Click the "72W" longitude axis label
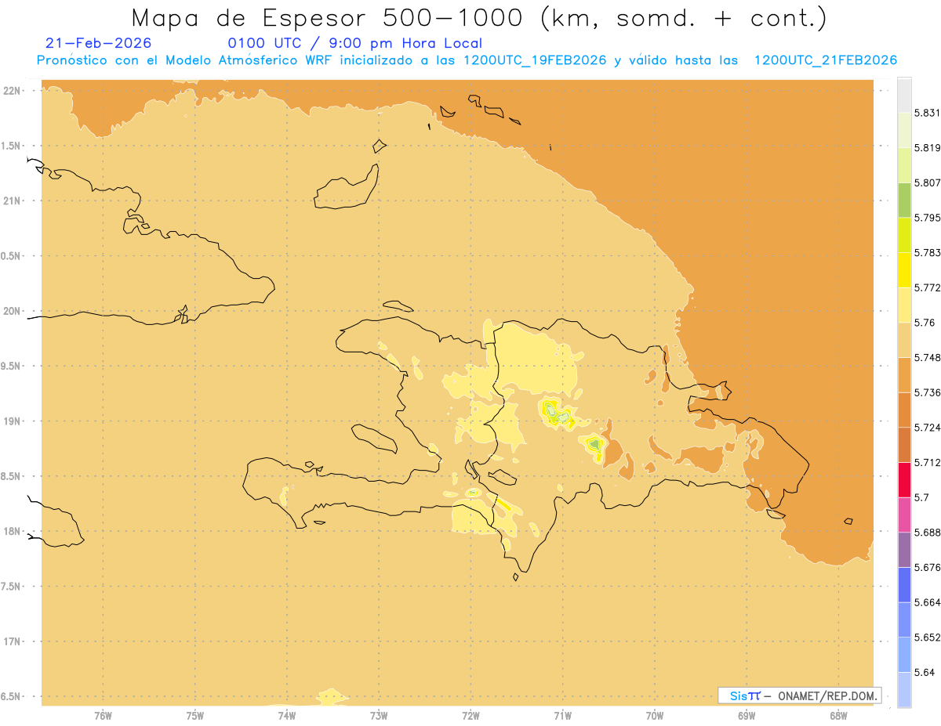Viewport: 941px width, 726px height. tap(470, 716)
